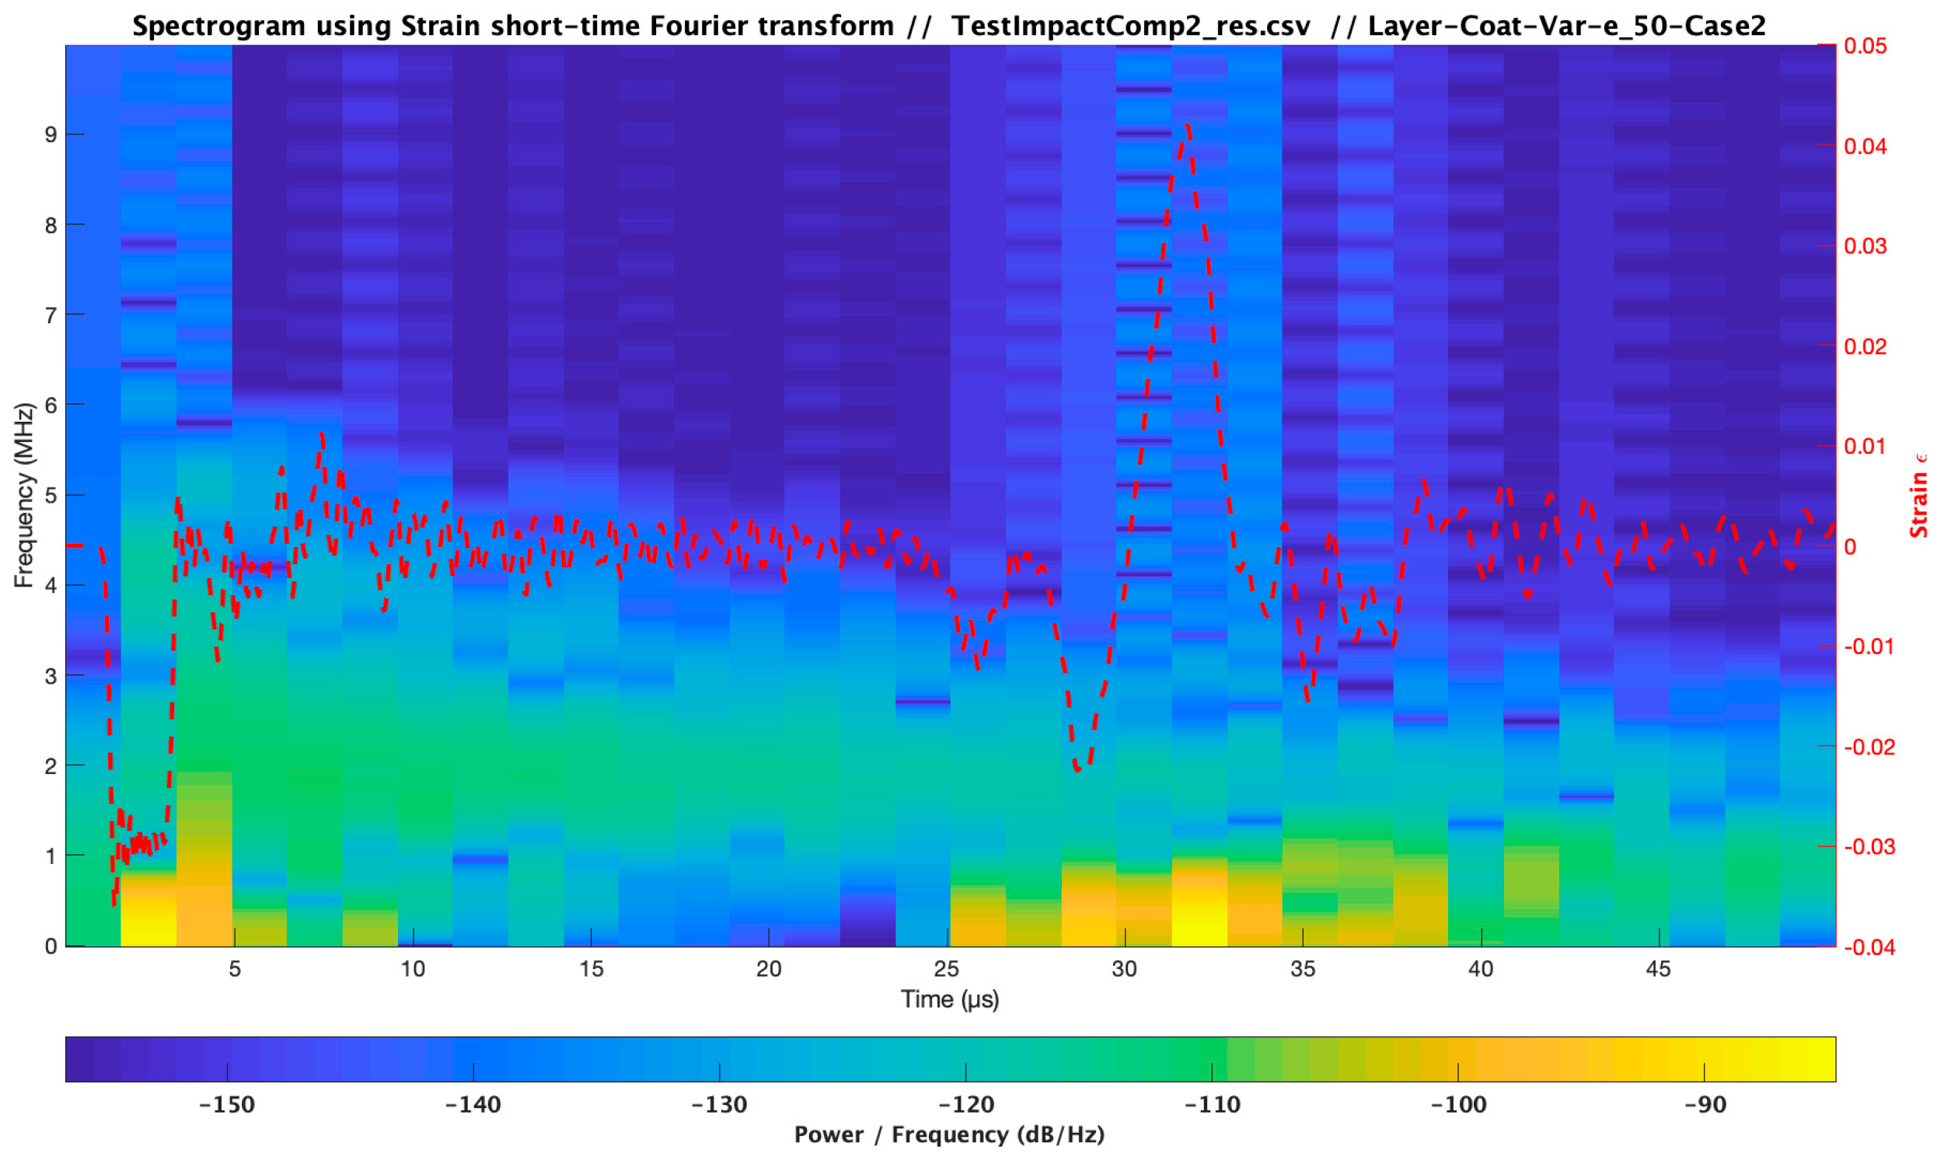Click the -150 tick label on colorbar
Viewport: 1937px width, 1157px height.
point(227,1104)
